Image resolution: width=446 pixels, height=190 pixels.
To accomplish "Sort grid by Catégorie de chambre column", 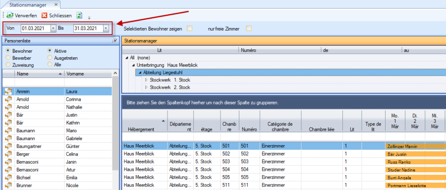I will point(280,121).
